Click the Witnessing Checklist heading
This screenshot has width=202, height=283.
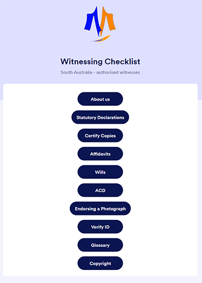(x=100, y=62)
